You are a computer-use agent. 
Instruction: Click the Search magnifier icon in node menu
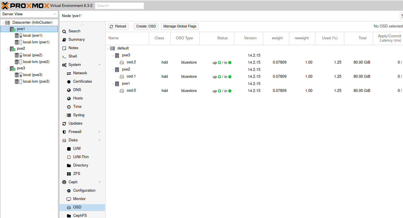pos(64,31)
